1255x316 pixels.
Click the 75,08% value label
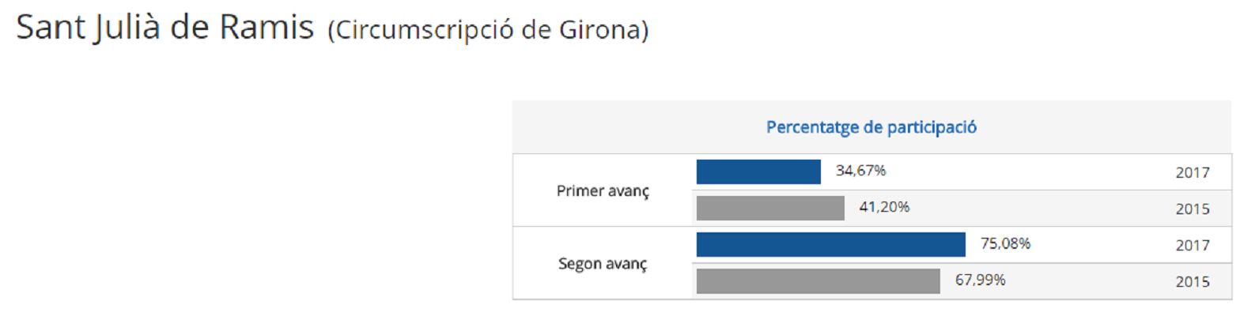tap(1005, 243)
